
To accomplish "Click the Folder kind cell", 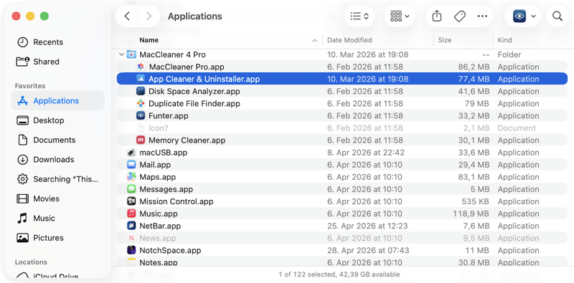I will point(509,55).
